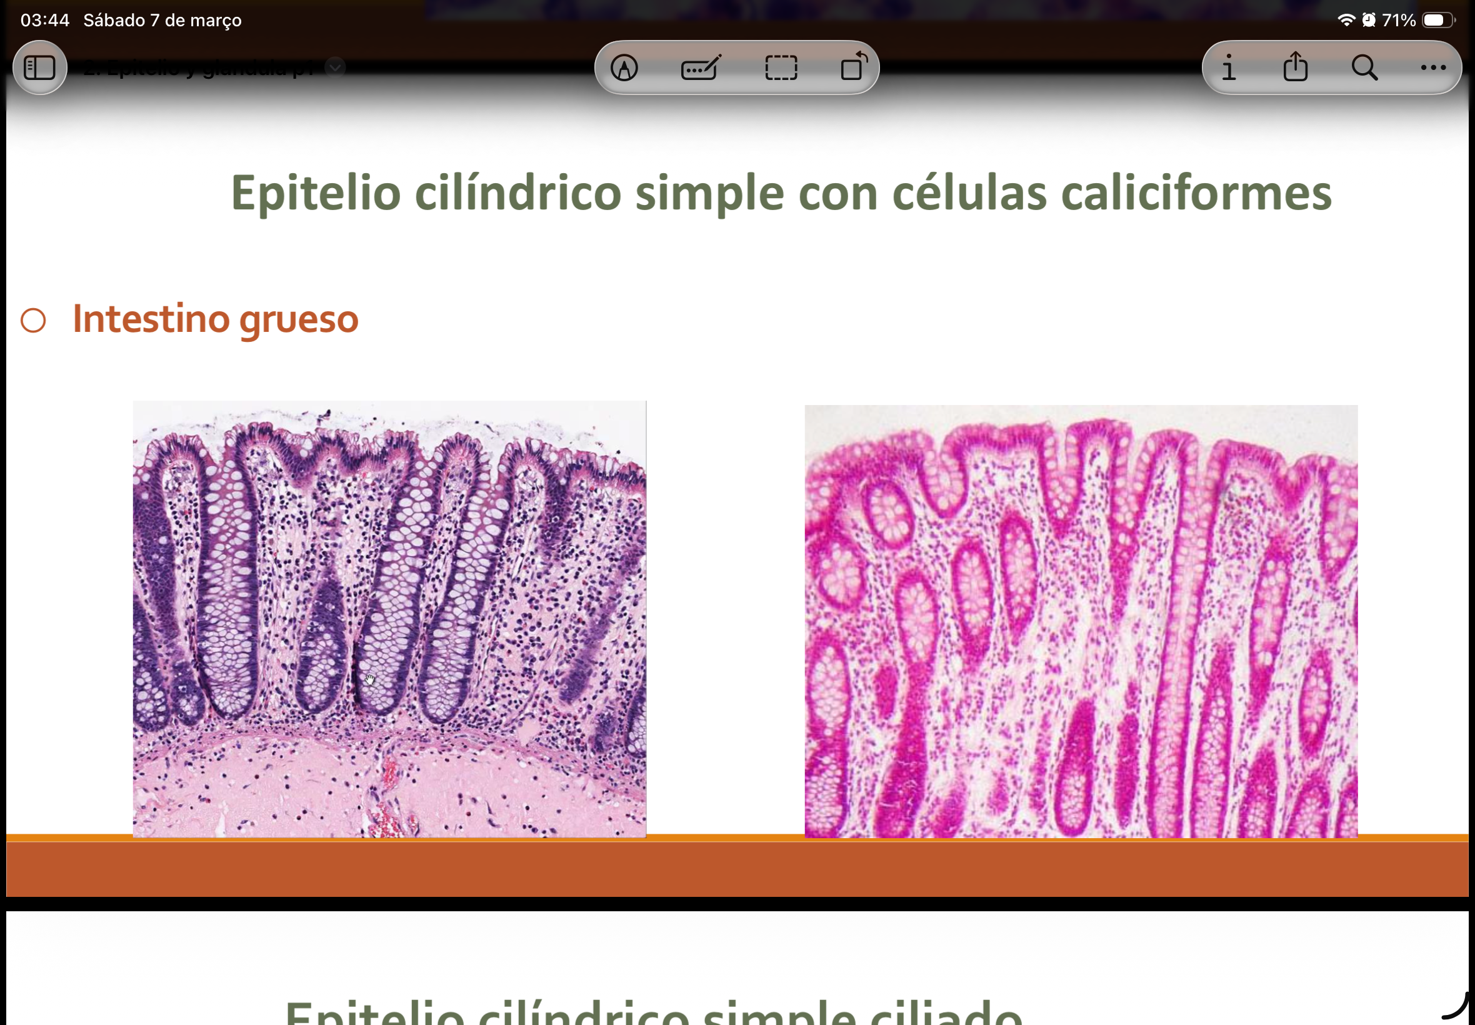Open the Intestino grueso section heading
The width and height of the screenshot is (1475, 1025).
pyautogui.click(x=215, y=317)
